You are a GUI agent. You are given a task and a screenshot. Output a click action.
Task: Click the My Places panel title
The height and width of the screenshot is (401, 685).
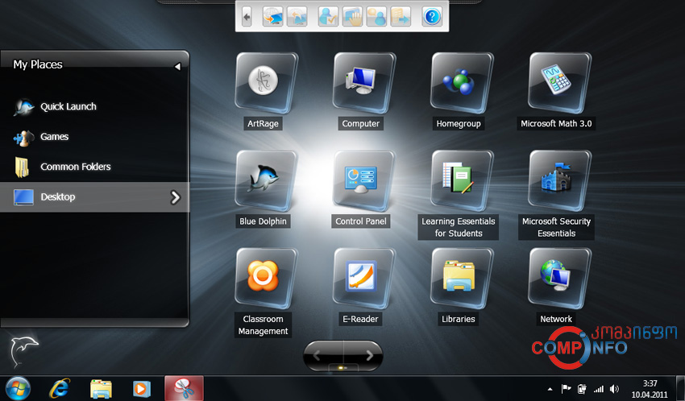click(x=38, y=64)
